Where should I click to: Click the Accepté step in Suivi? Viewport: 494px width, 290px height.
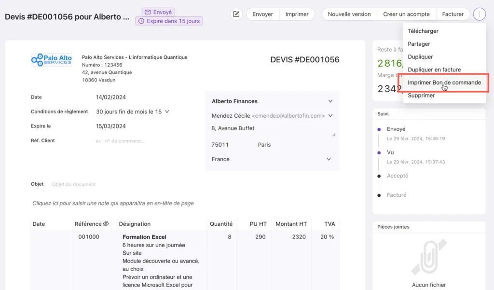pos(398,176)
